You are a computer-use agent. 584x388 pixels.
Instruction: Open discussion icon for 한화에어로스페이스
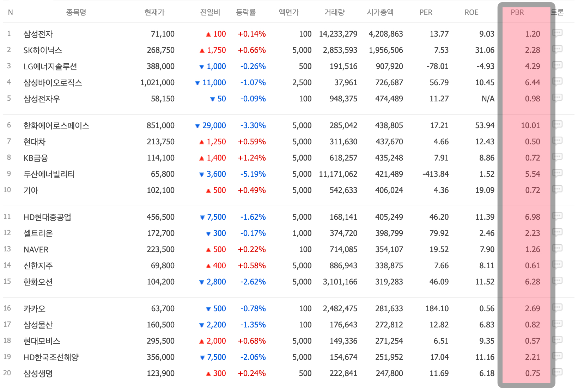click(557, 125)
